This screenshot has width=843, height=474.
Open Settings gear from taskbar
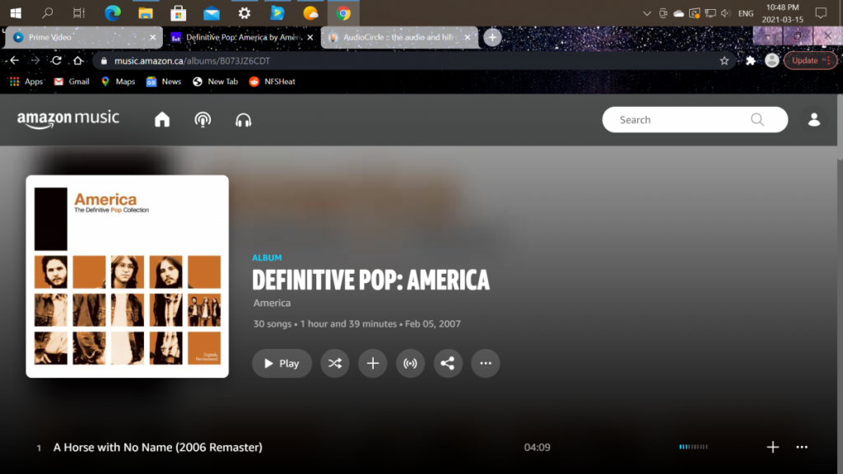[245, 13]
